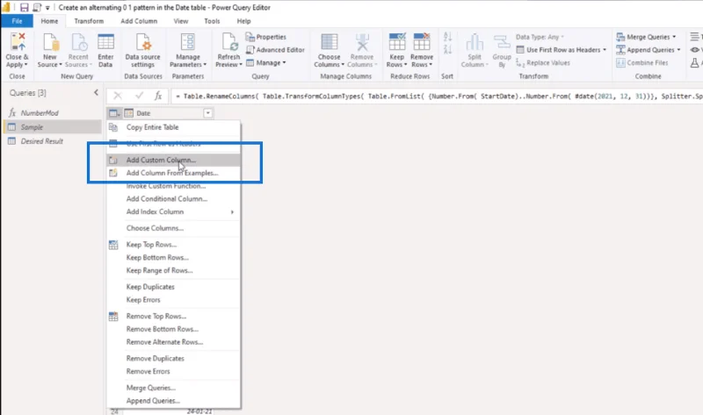This screenshot has width=703, height=415.
Task: Switch to the Tools tab
Action: [212, 21]
